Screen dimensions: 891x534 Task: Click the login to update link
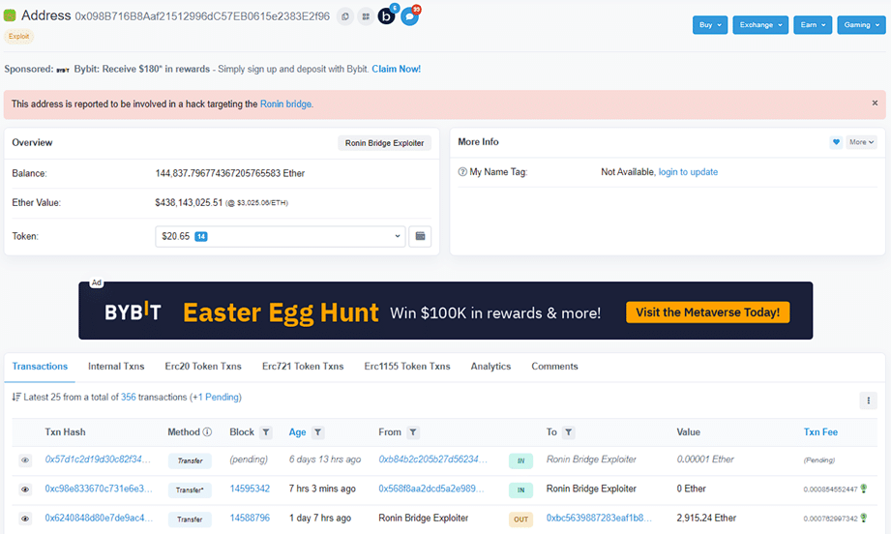coord(688,172)
